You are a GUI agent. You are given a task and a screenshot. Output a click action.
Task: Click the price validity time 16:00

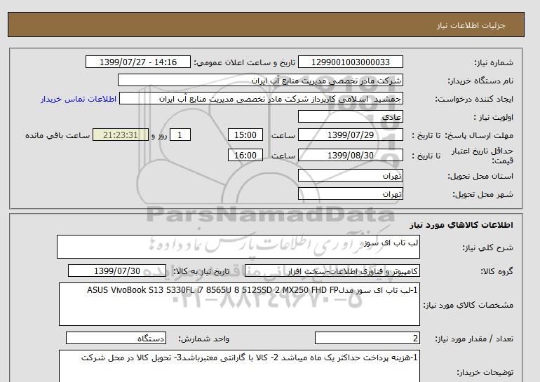click(x=245, y=155)
